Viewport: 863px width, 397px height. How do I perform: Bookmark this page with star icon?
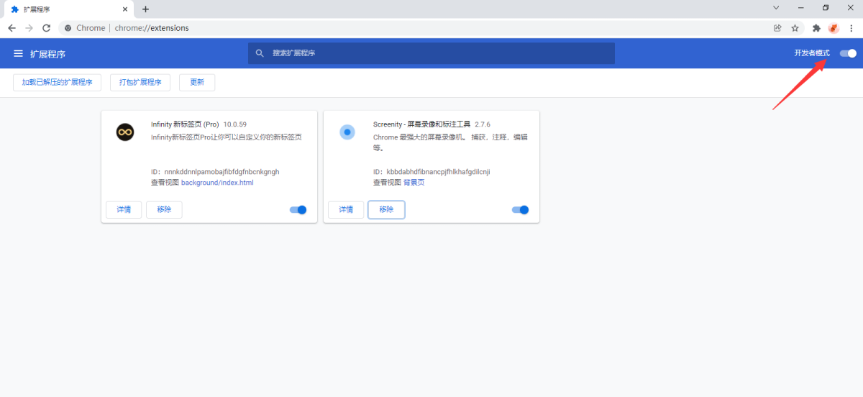(795, 28)
